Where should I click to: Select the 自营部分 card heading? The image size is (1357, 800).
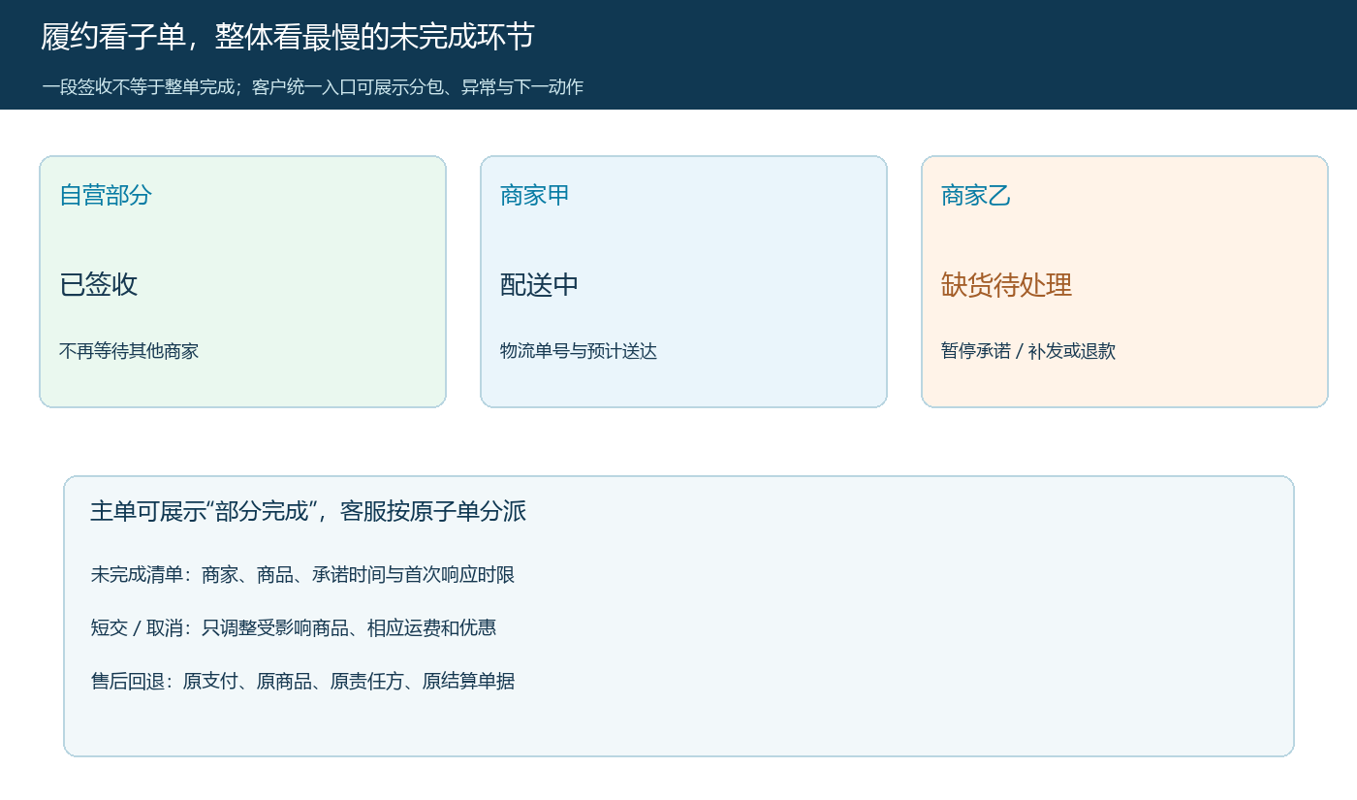(x=106, y=195)
